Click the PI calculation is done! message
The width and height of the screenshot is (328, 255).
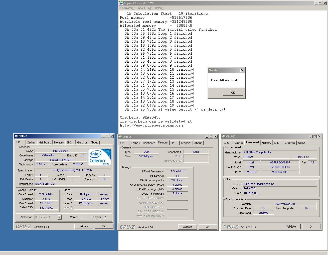(x=224, y=80)
